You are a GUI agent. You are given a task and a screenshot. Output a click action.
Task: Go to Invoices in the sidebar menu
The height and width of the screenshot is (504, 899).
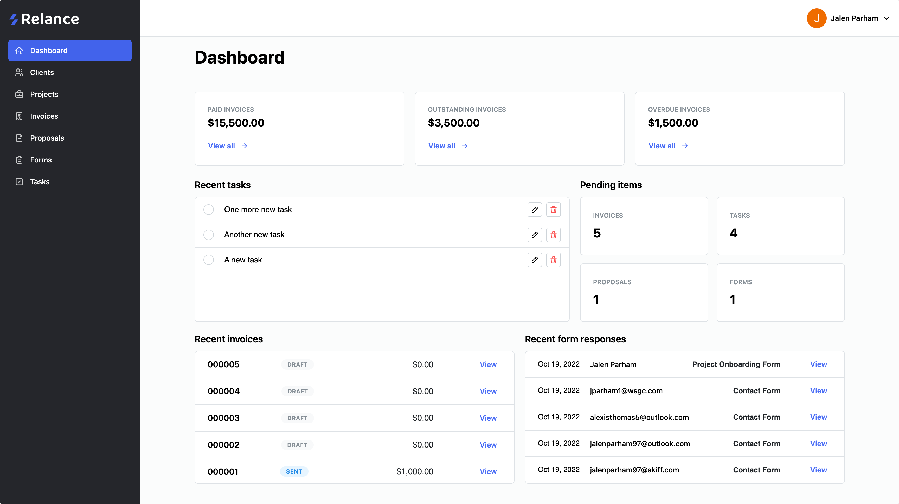(x=44, y=116)
